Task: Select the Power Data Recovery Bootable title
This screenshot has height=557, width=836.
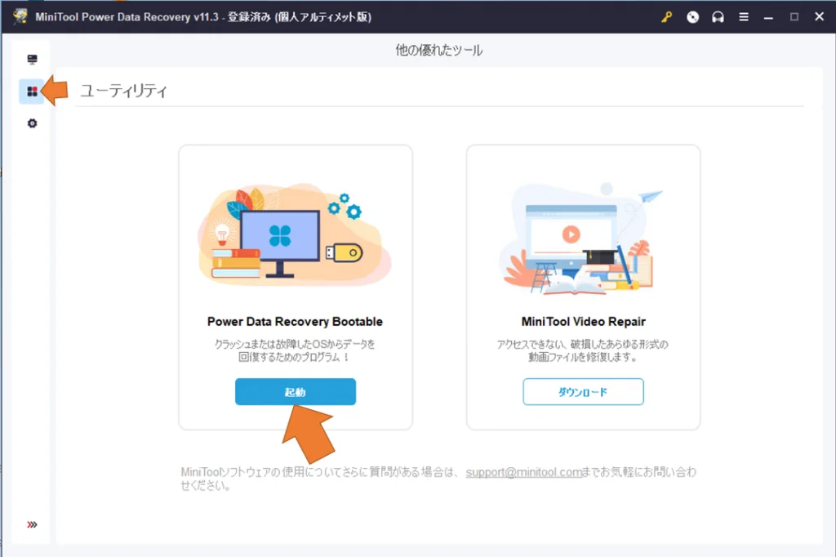Action: [x=295, y=322]
